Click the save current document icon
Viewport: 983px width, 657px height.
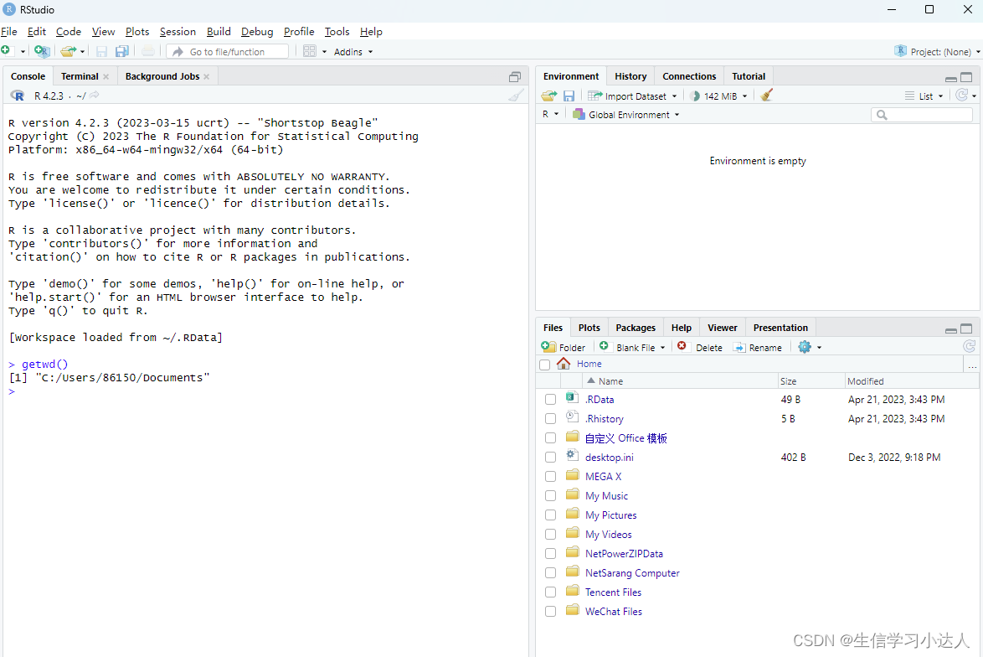point(101,51)
